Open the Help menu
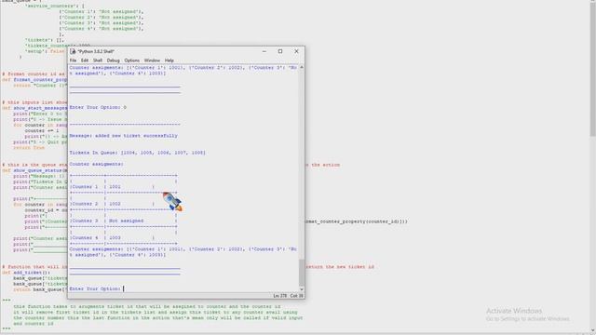This screenshot has width=596, height=335. (169, 60)
